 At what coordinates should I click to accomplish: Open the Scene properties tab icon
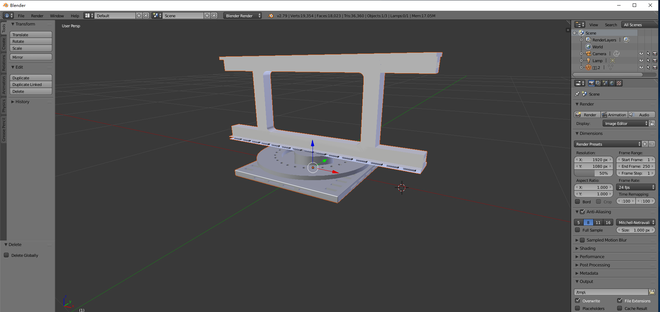click(x=605, y=83)
